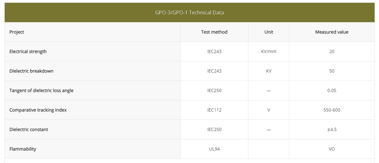The image size is (379, 163).
Task: Select the IEC112 test method cell
Action: (214, 110)
